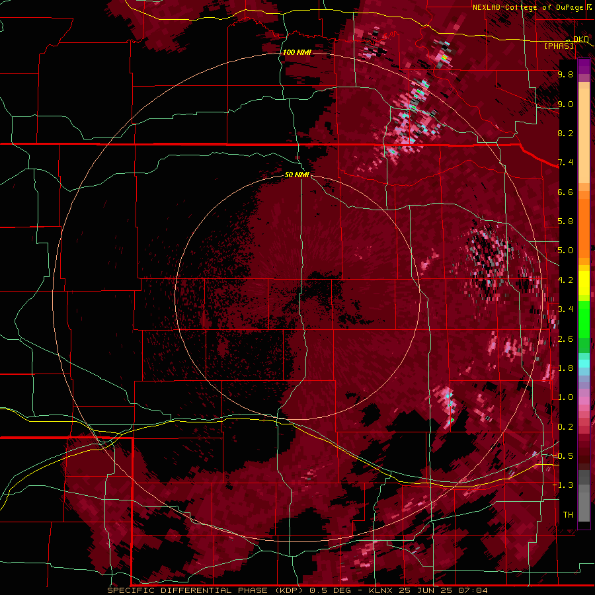The image size is (595, 595).
Task: Click the -1.3 value on the color scale
Action: coord(563,485)
